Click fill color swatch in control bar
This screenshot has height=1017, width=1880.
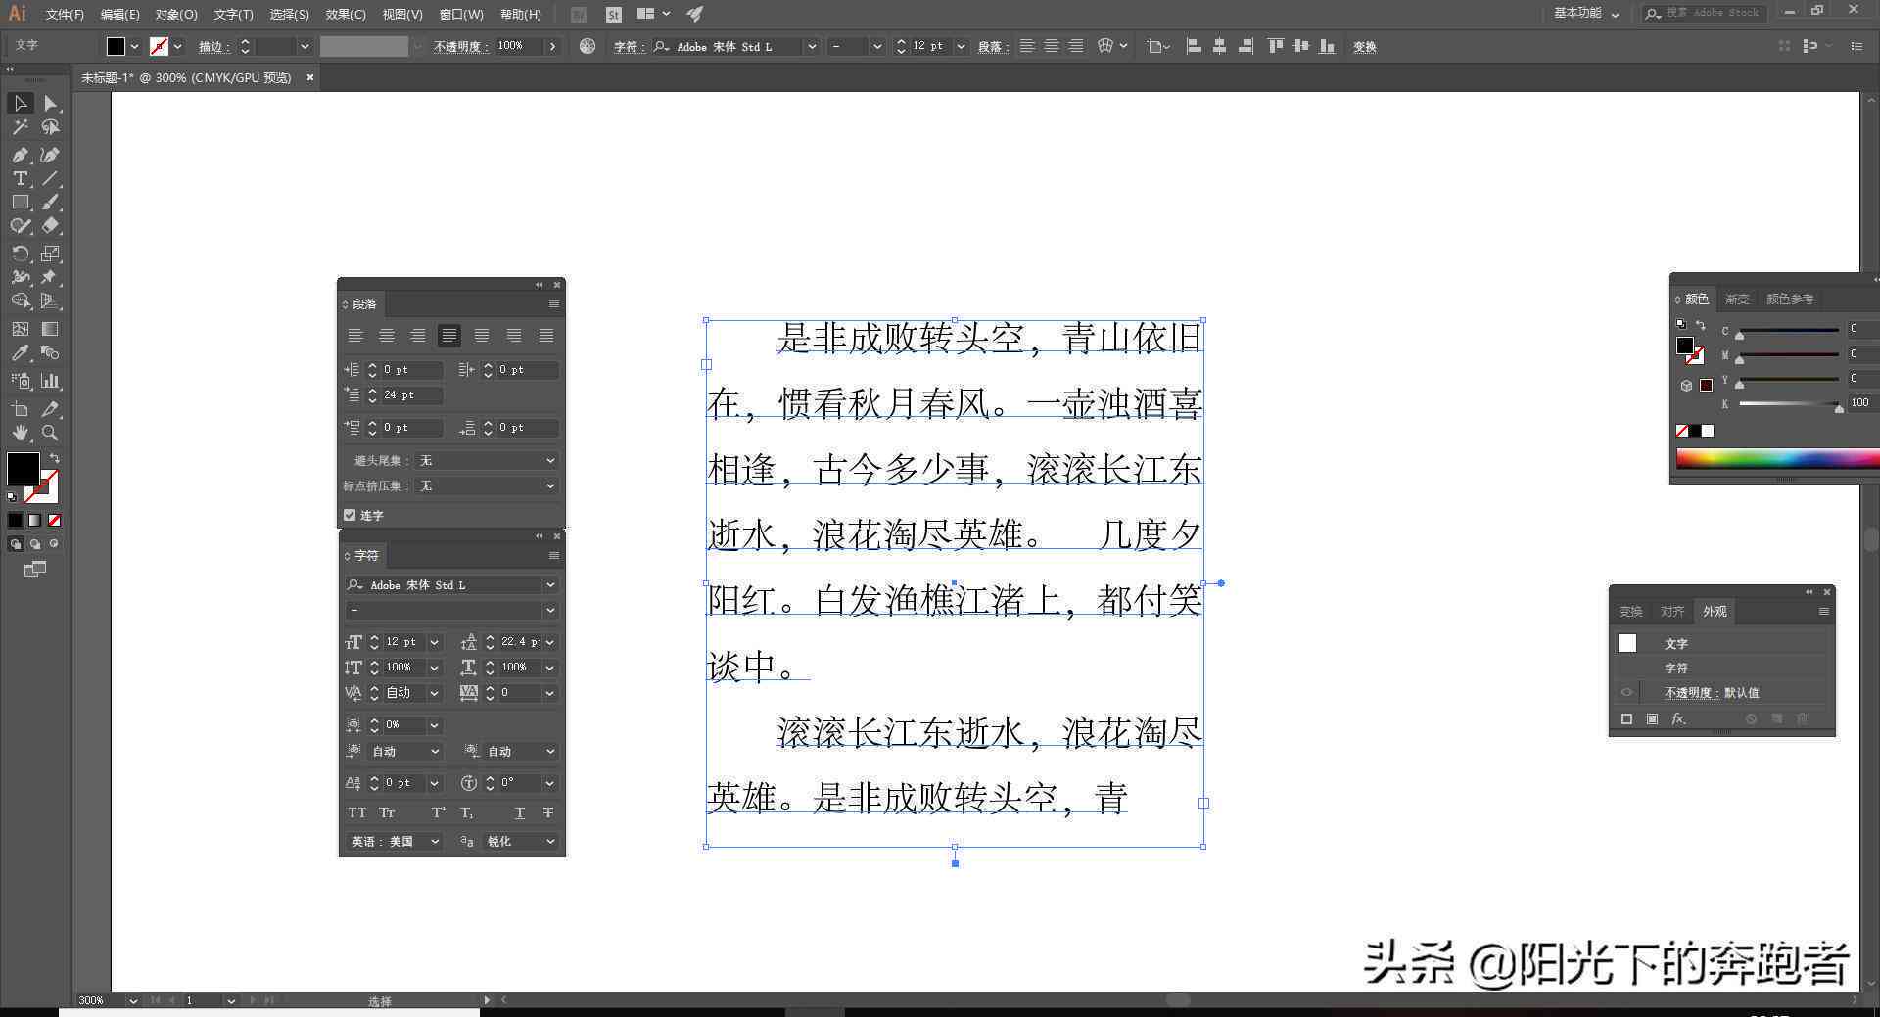click(116, 46)
